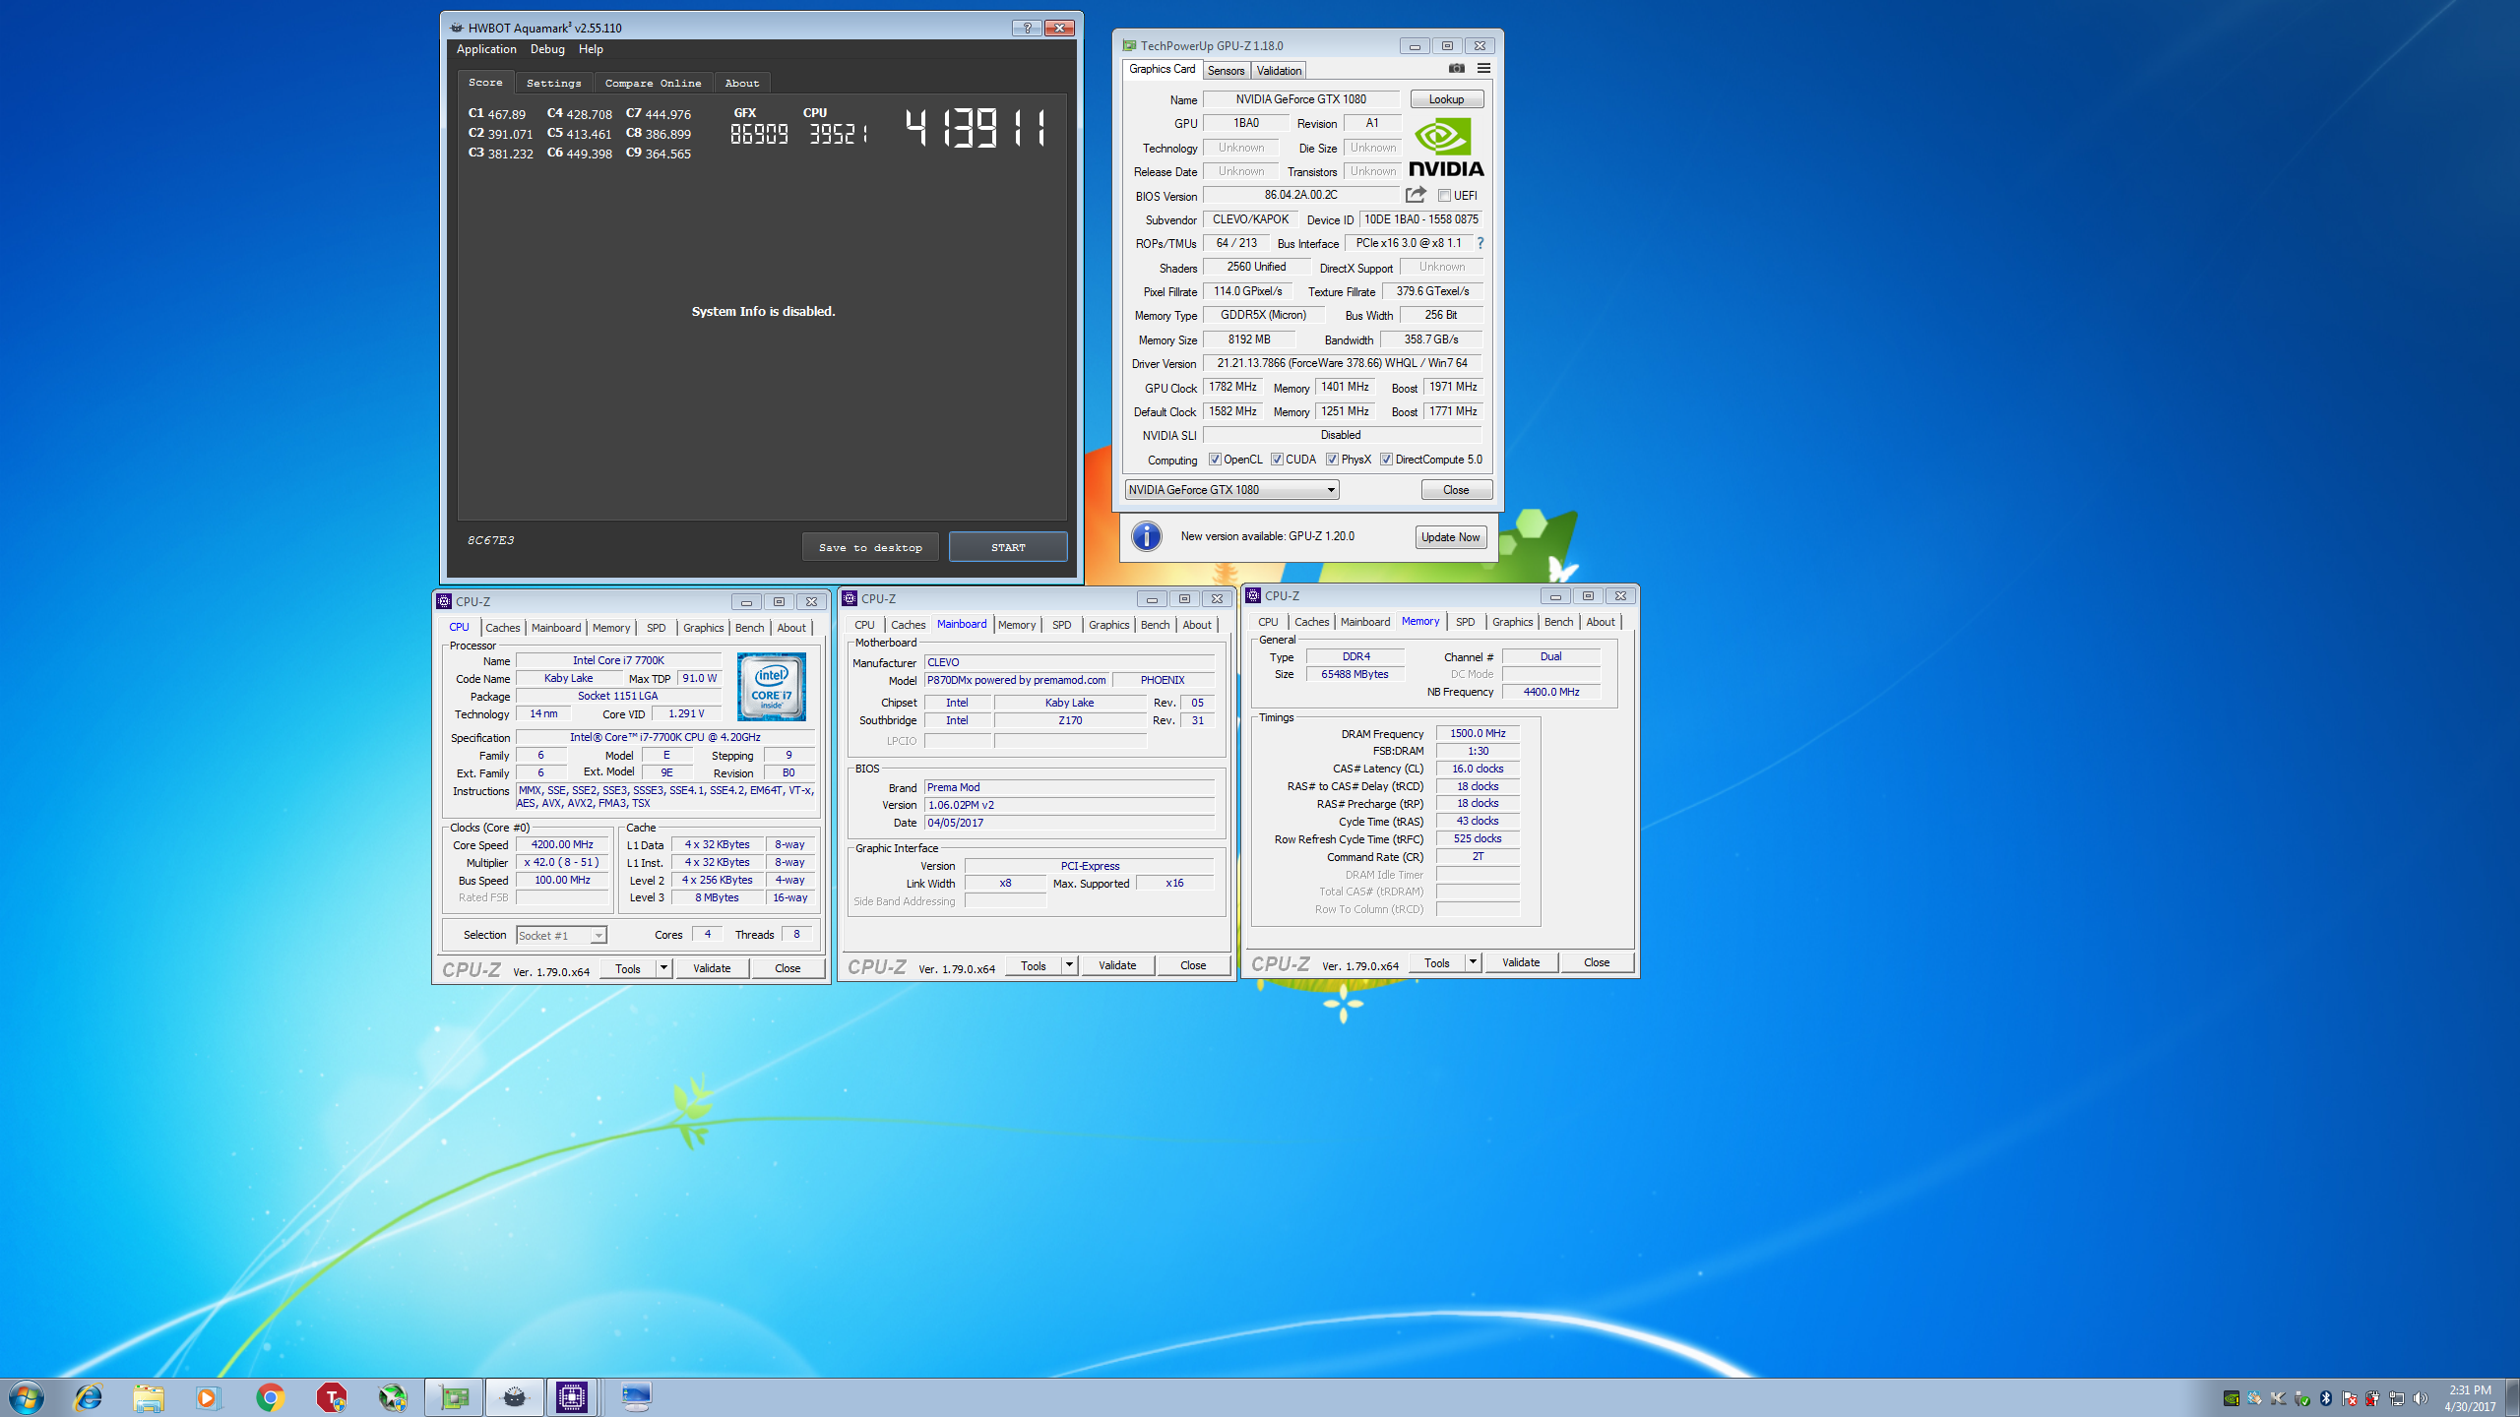2520x1417 pixels.
Task: Click the globe application taskbar icon
Action: click(x=393, y=1397)
